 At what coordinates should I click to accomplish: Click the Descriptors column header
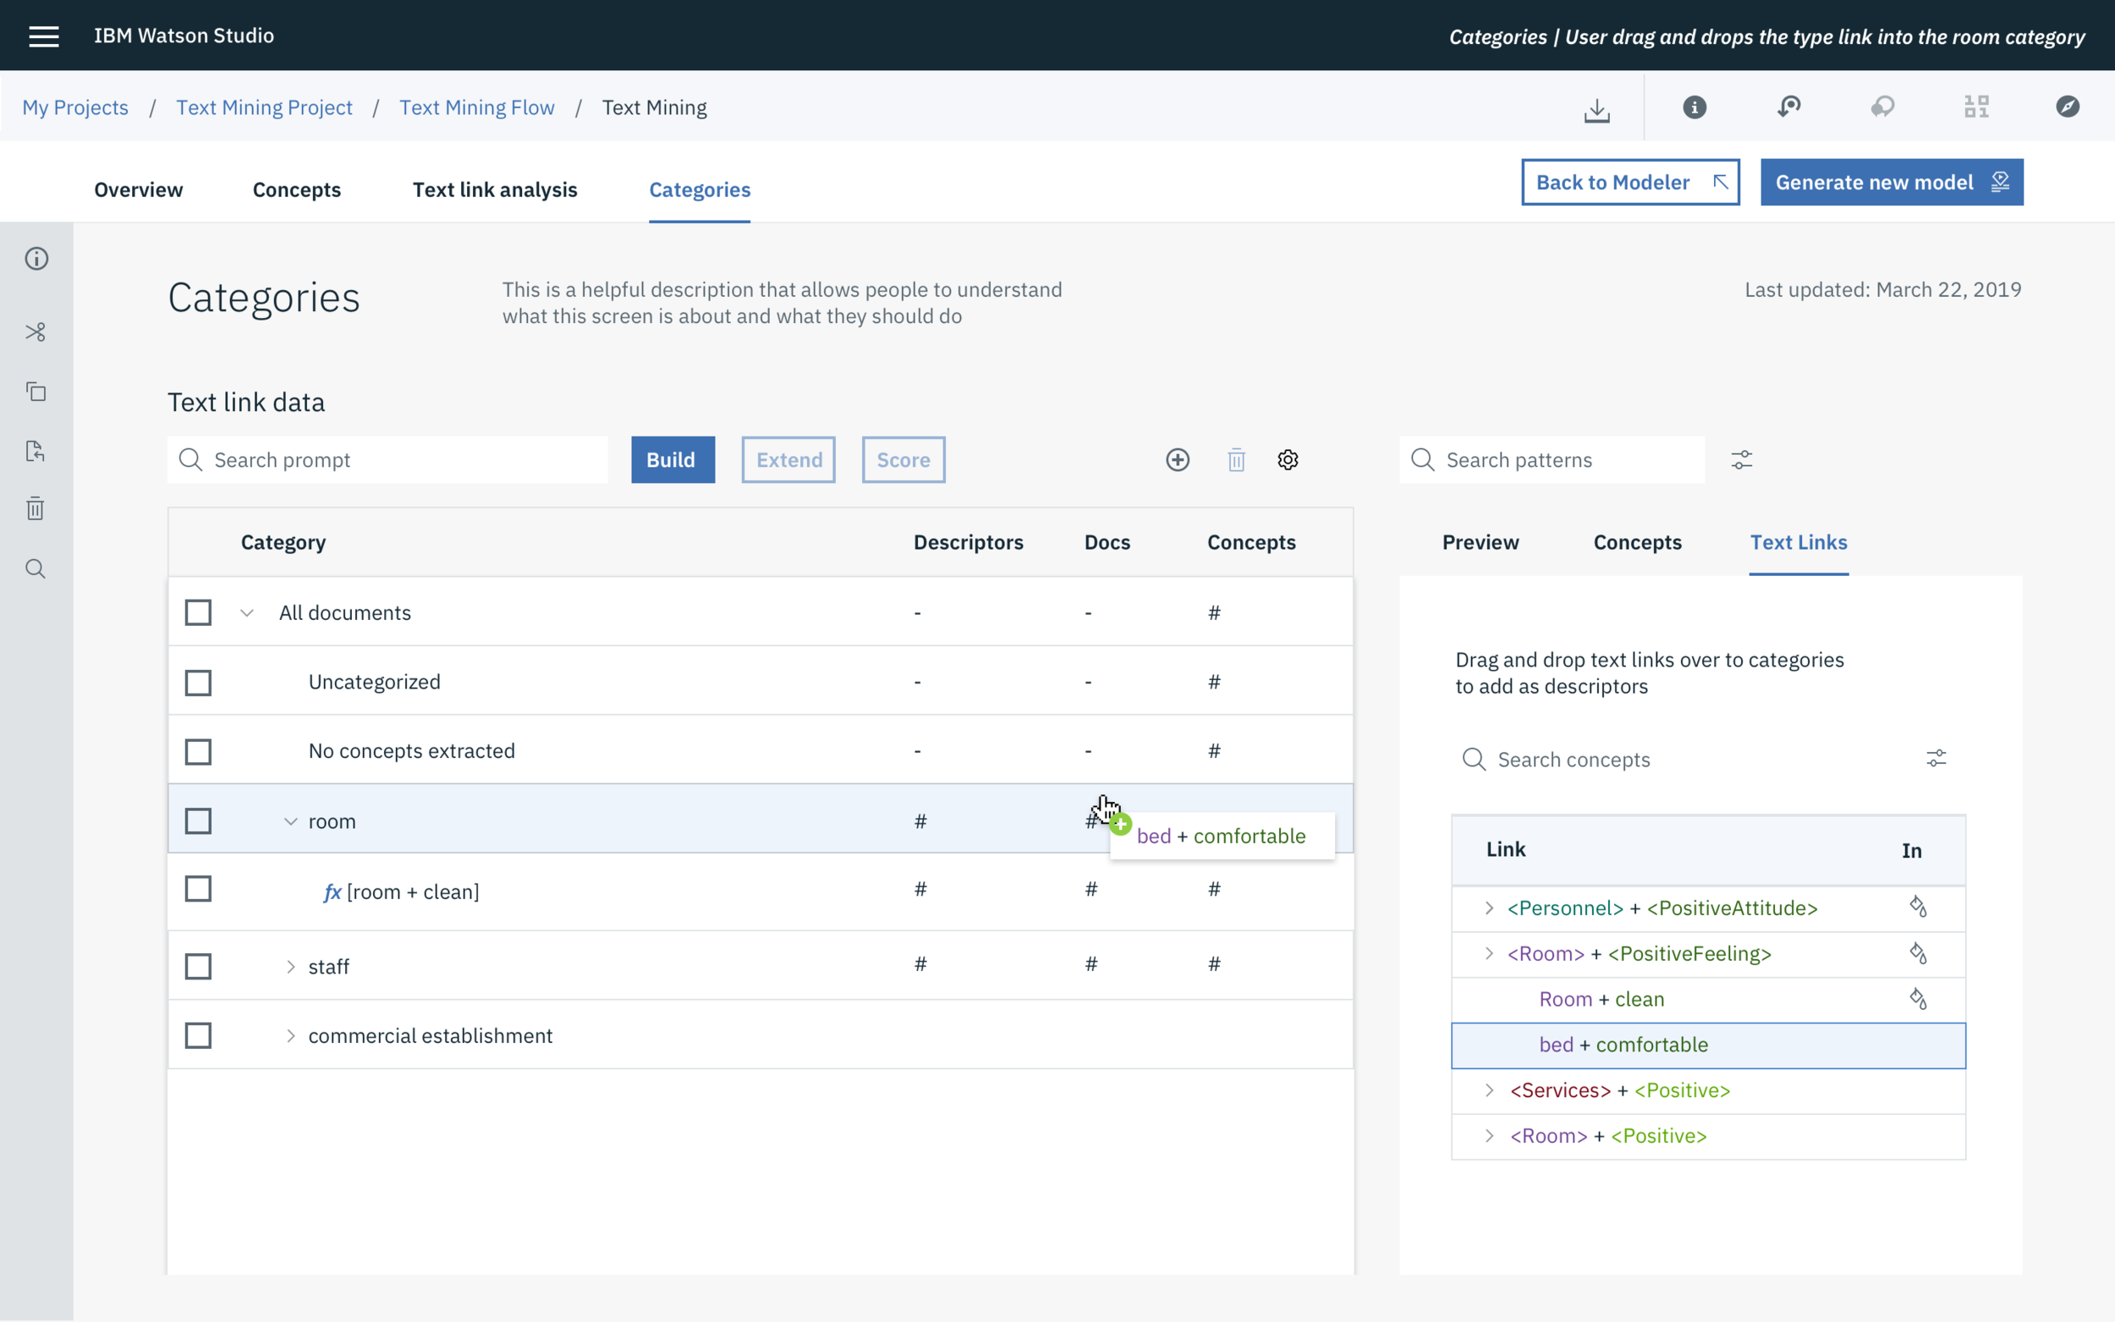[968, 542]
